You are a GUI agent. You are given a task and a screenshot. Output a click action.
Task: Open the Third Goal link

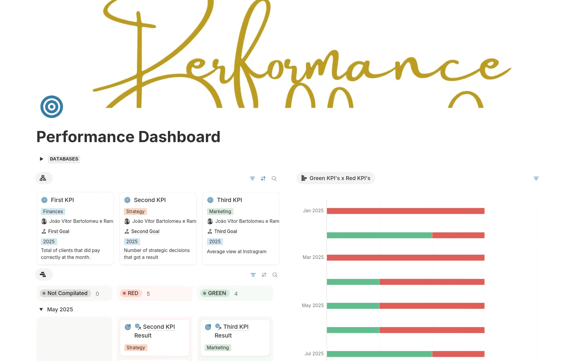(226, 231)
